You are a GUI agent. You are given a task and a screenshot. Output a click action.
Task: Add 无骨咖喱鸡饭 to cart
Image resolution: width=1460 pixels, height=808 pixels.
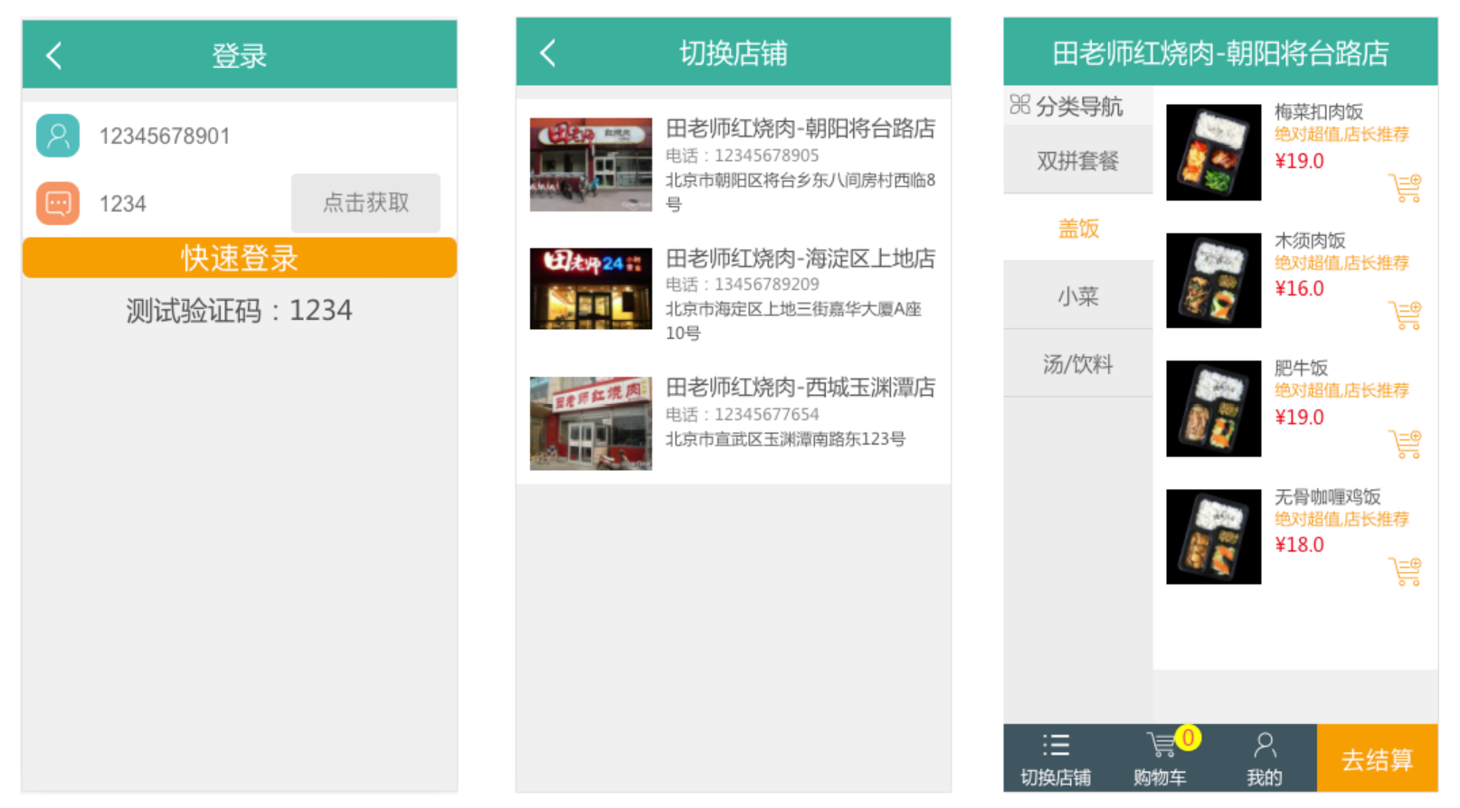pos(1406,571)
